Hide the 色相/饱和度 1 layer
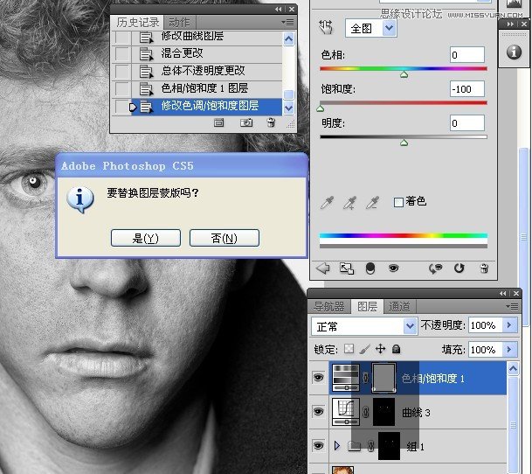532x474 pixels. (x=318, y=378)
